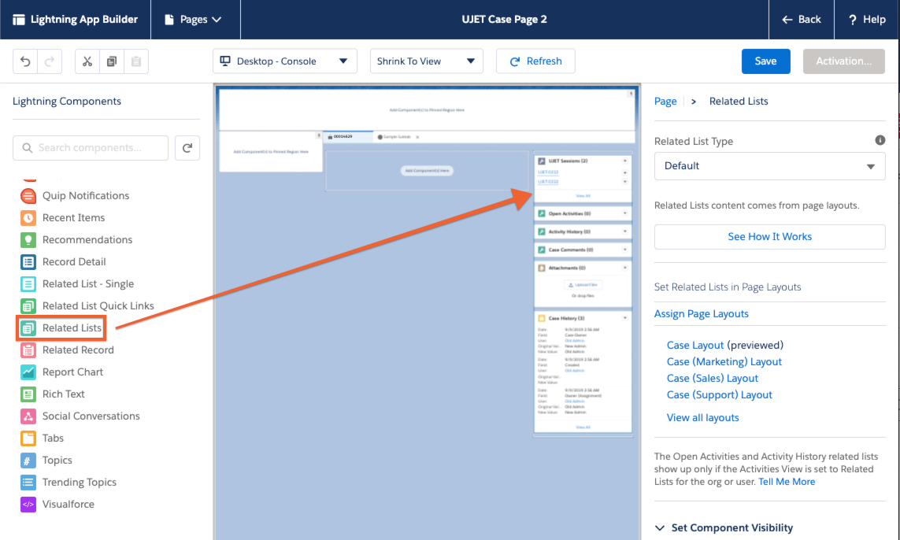Open the Desktop - Console form factor dropdown
The image size is (900, 540).
coord(284,61)
